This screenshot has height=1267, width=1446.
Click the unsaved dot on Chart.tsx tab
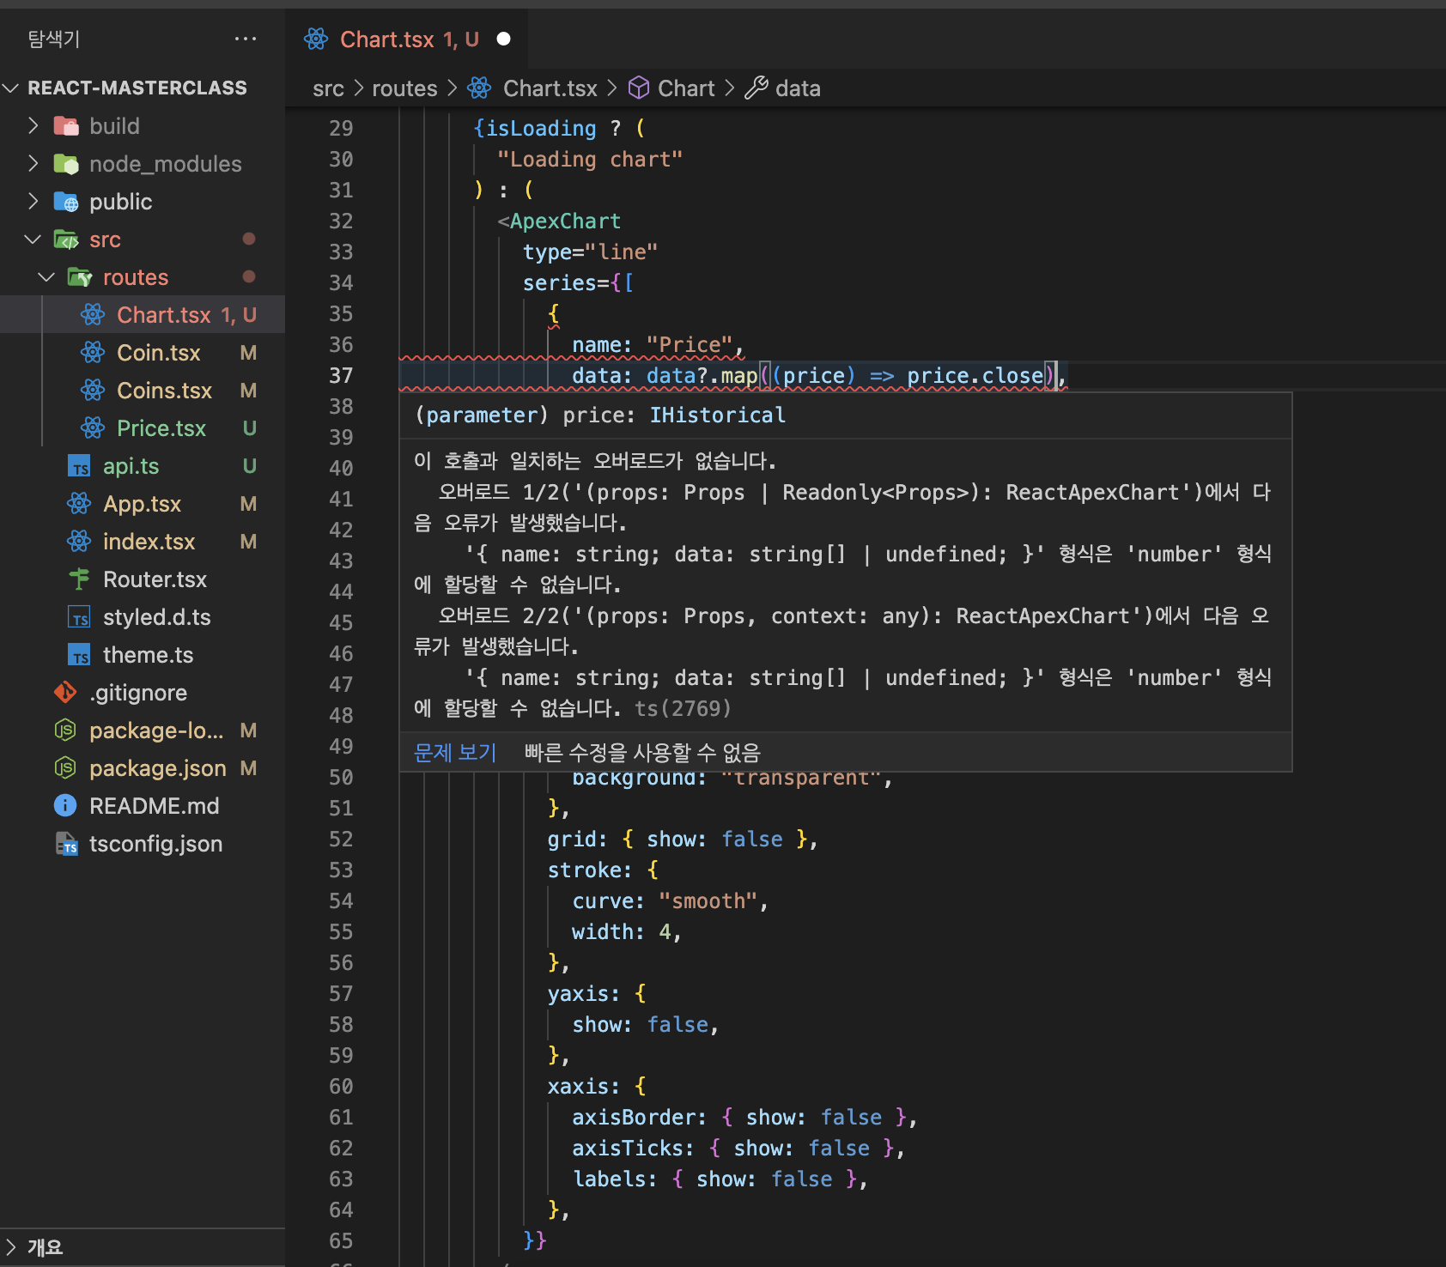tap(504, 39)
